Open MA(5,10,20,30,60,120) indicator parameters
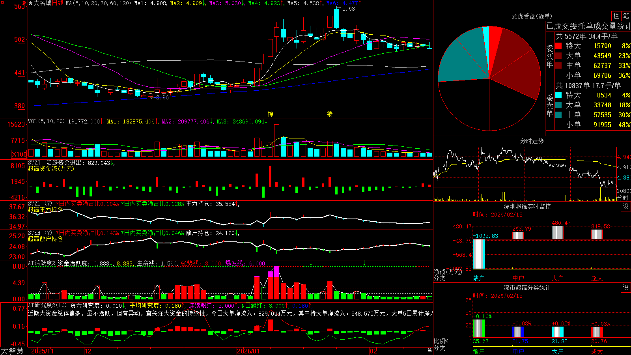The width and height of the screenshot is (631, 355). click(x=98, y=3)
